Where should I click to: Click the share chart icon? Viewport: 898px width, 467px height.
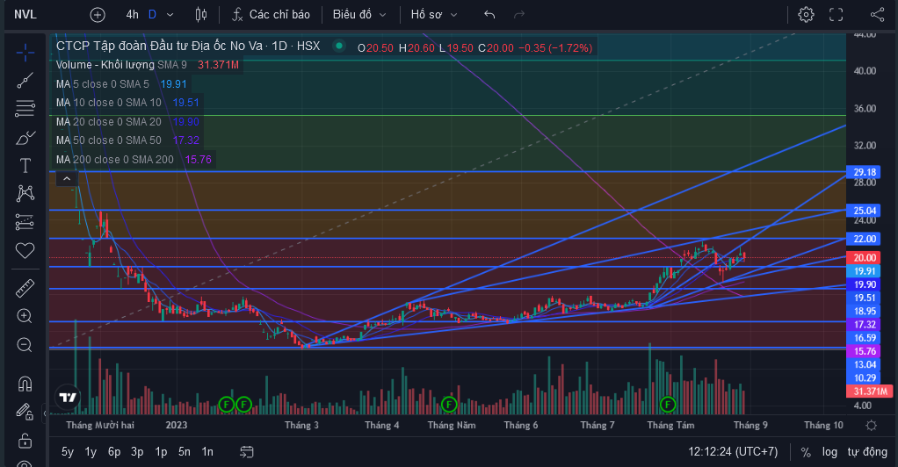click(x=877, y=15)
